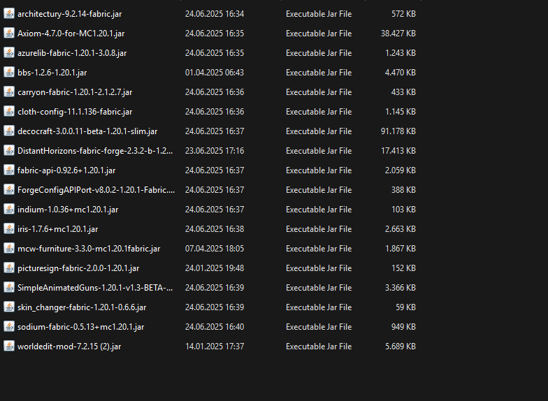Image resolution: width=548 pixels, height=401 pixels.
Task: Click the jar icon beside picturesign-fabric-2.0.0-1.20.1.jar
Action: point(9,268)
